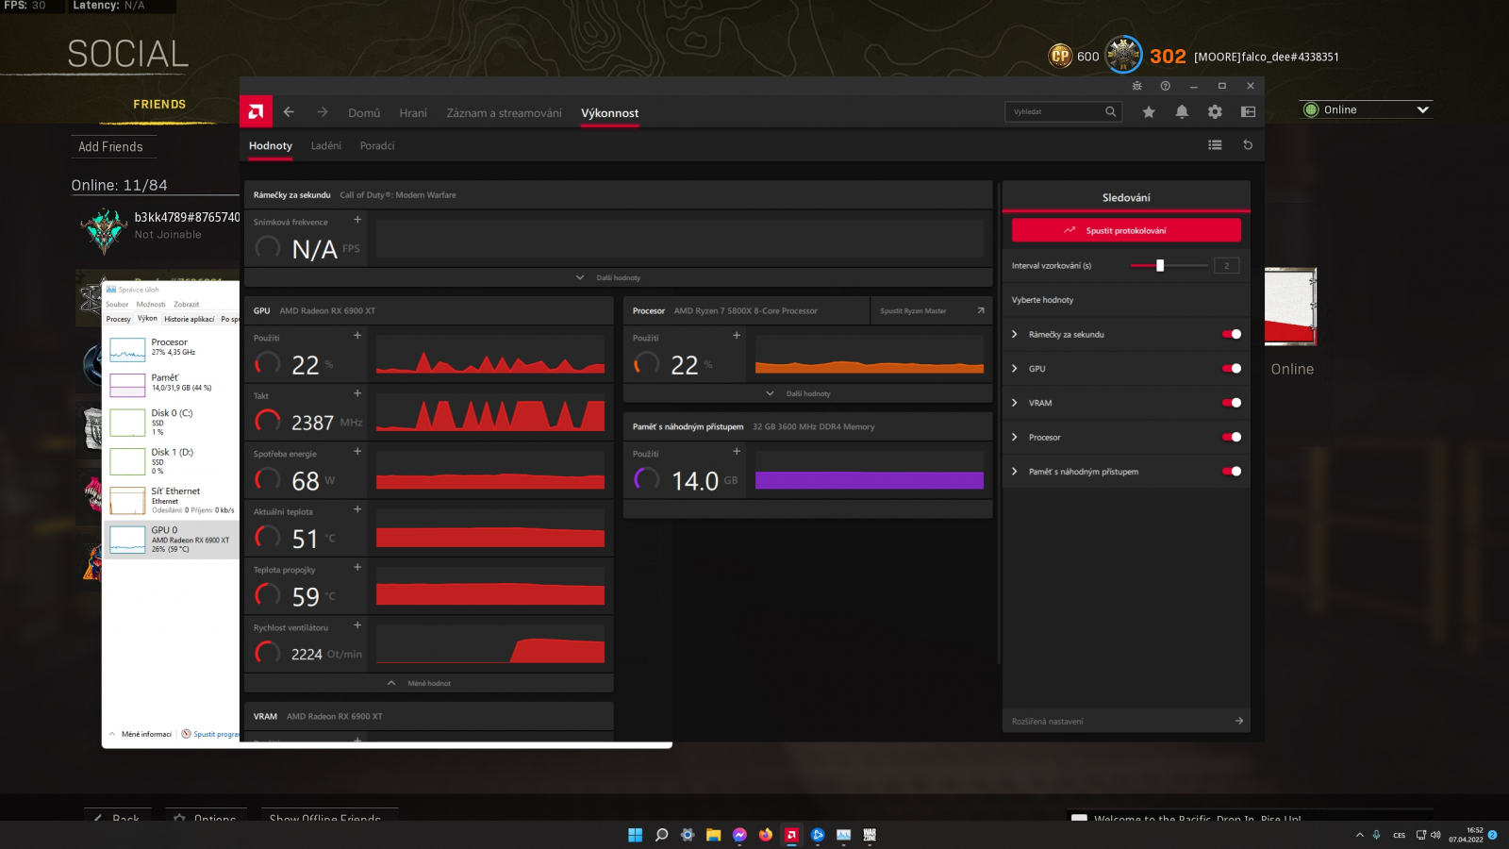Open settings gear icon in AMD software
Screen dimensions: 1509x849
click(x=1215, y=112)
